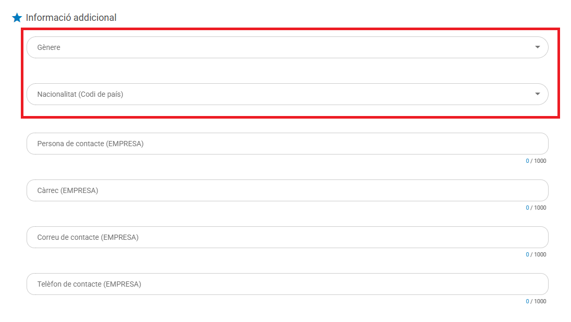
Task: Click the Càrrec (EMPRESA) text field
Action: [x=287, y=190]
